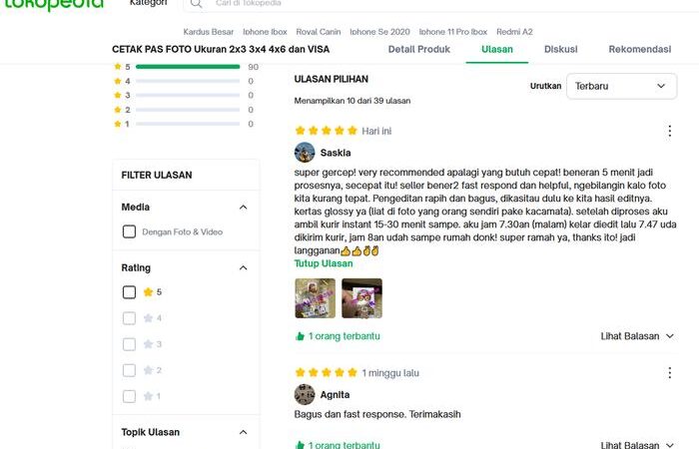Check the 5-star rating filter
This screenshot has width=699, height=449.
tap(129, 292)
